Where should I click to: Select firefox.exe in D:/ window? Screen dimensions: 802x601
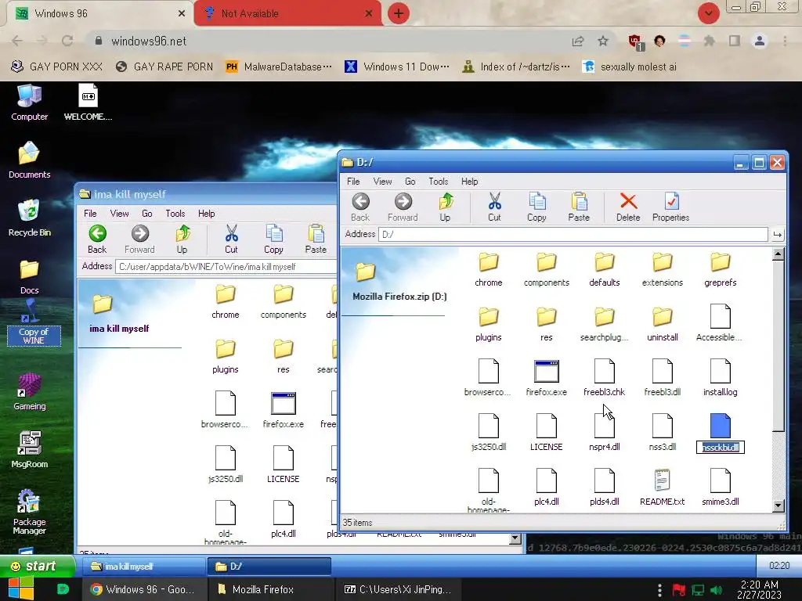coord(546,378)
